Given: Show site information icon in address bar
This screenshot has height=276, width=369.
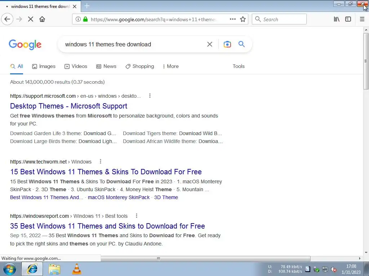Looking at the screenshot, I should point(78,19).
